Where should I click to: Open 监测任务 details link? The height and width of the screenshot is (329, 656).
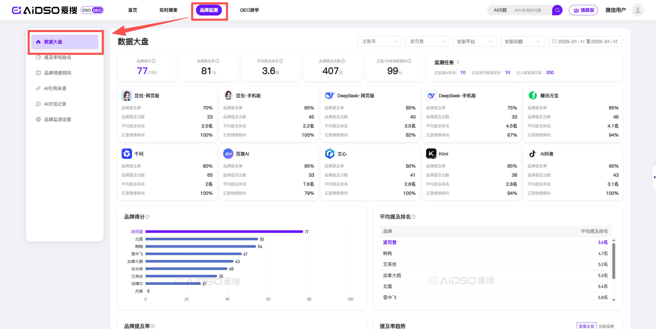tap(447, 62)
